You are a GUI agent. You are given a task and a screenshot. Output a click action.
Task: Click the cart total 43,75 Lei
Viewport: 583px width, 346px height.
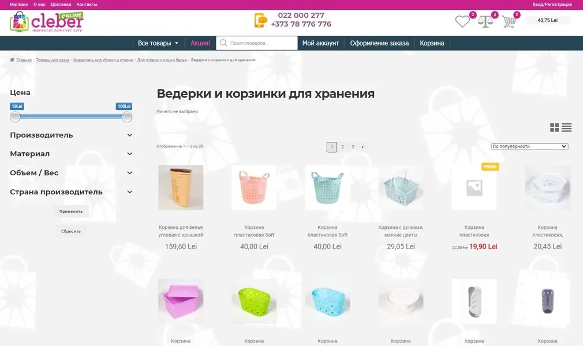point(547,20)
